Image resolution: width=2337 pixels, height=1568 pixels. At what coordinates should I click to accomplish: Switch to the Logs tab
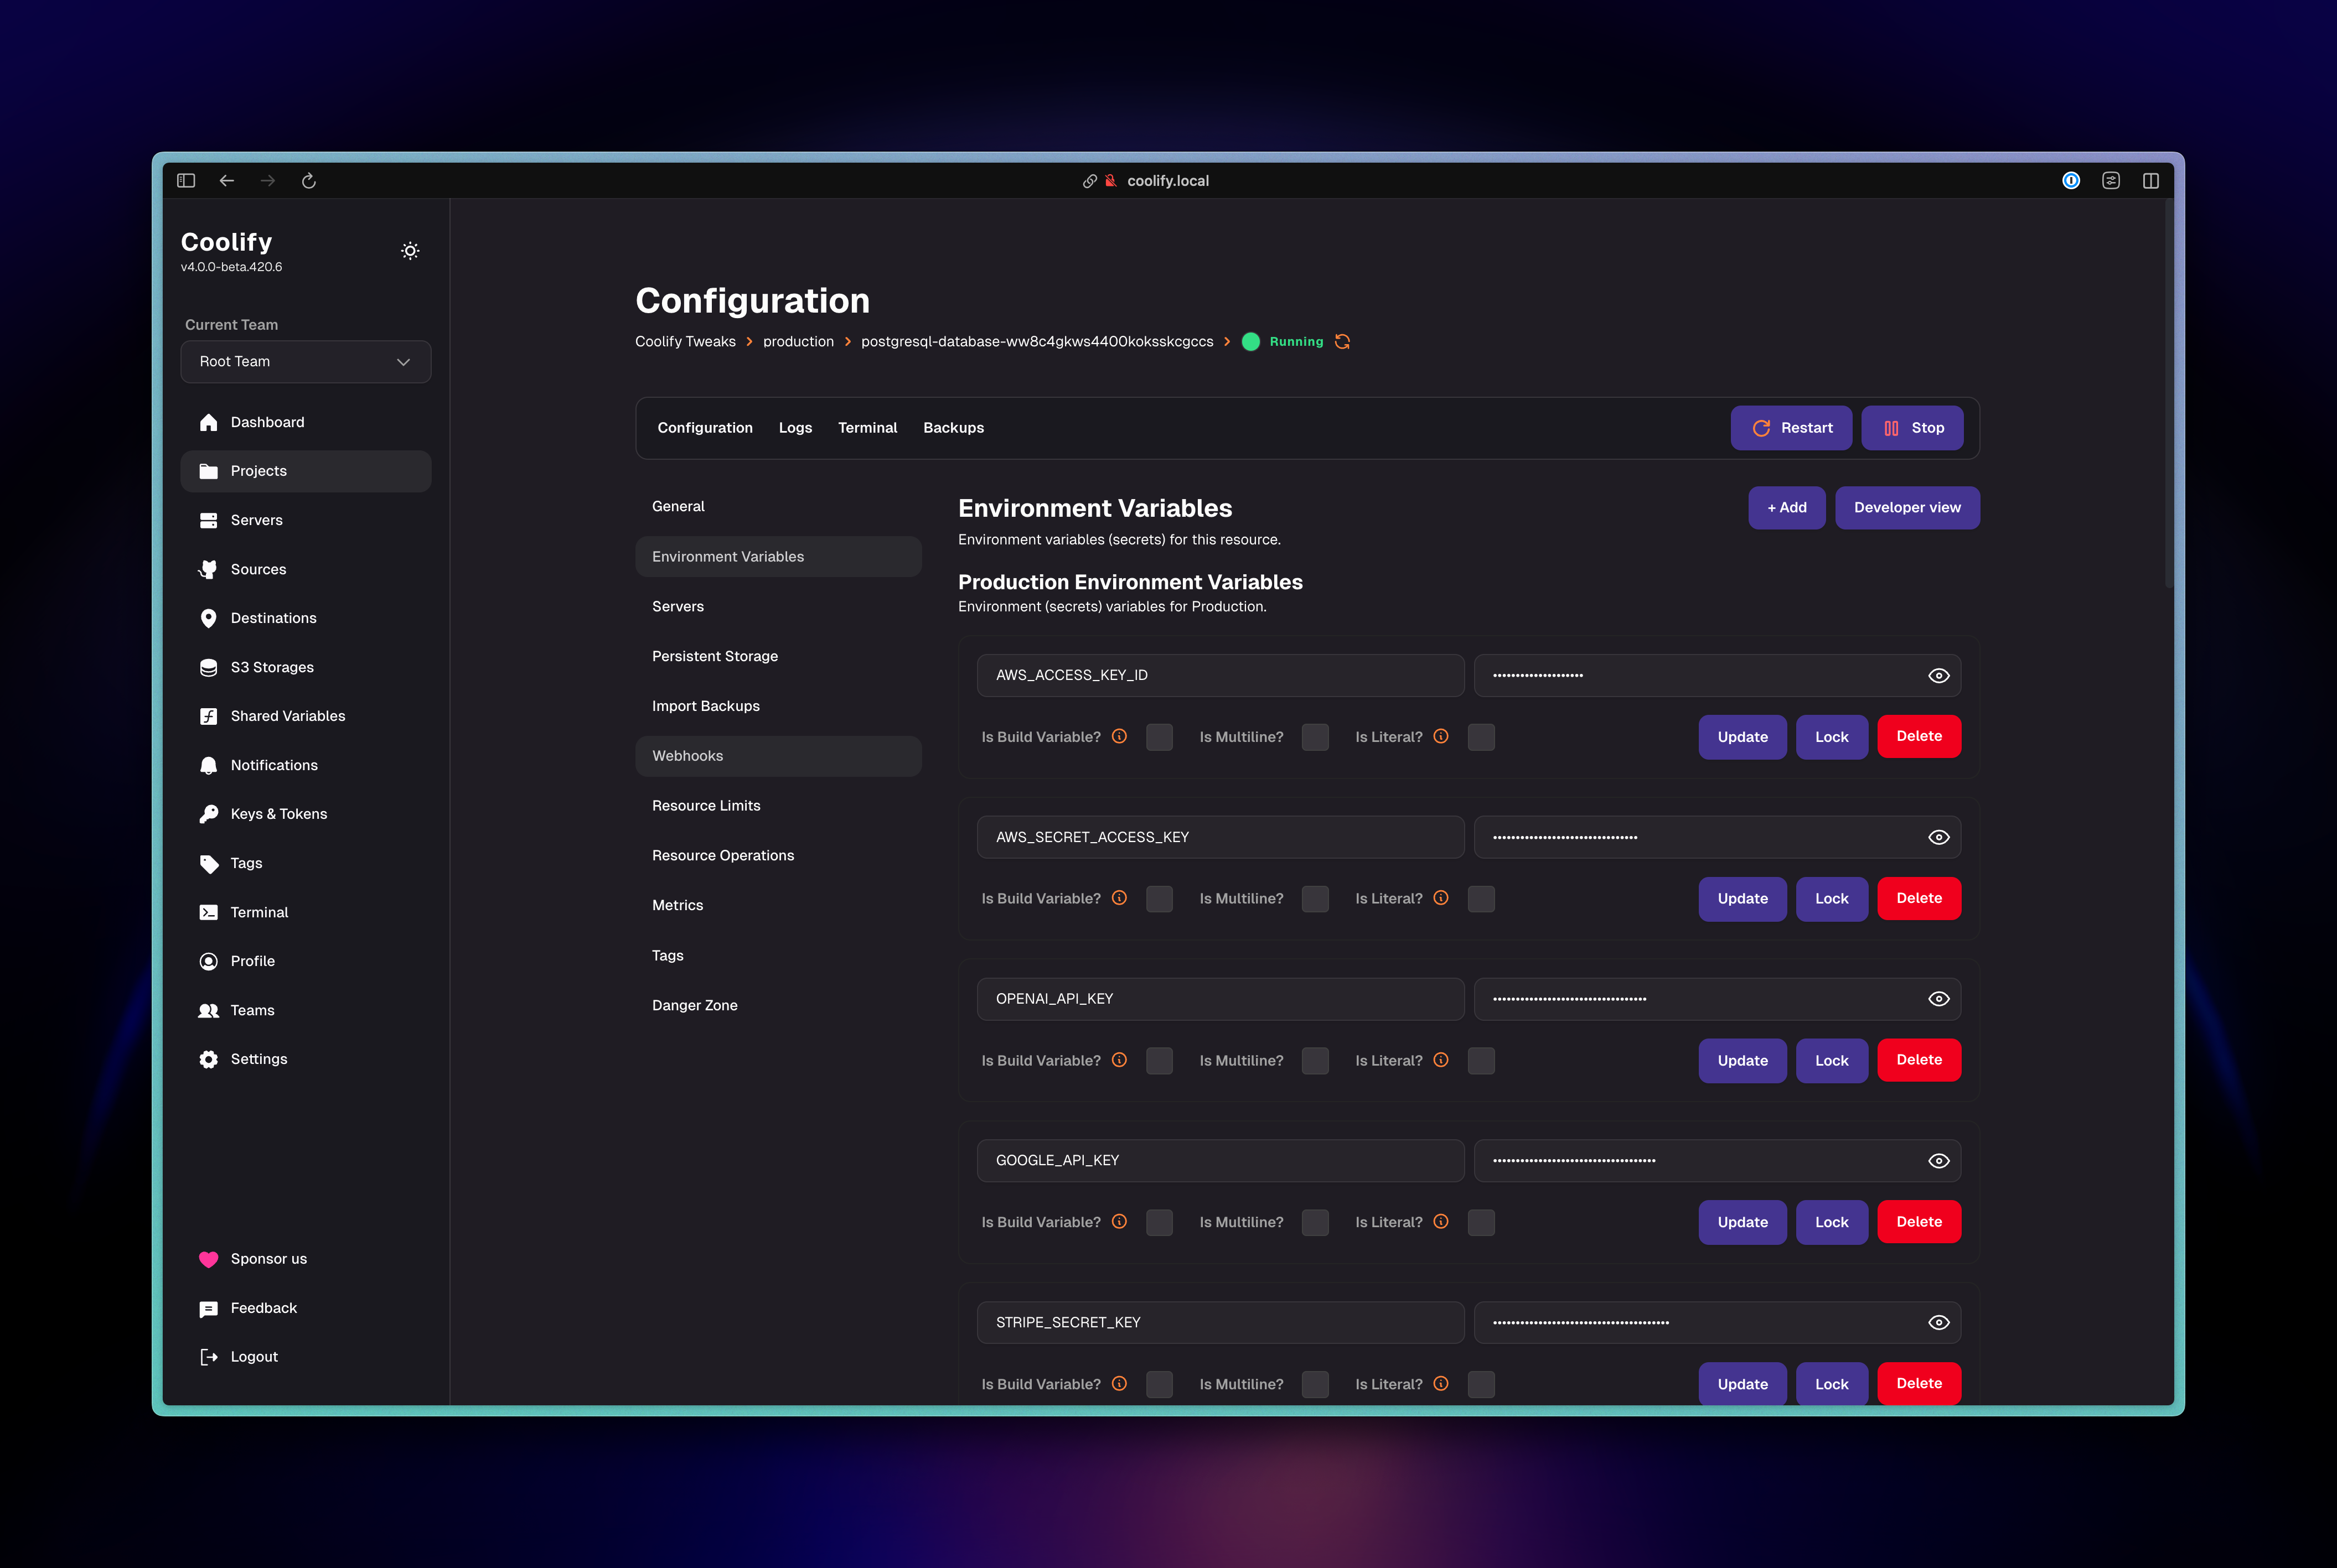point(795,428)
